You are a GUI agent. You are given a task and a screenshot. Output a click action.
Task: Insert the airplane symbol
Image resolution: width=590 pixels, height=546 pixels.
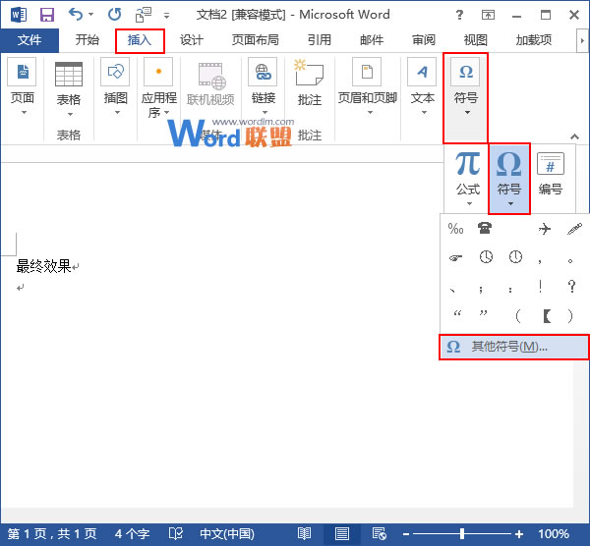pyautogui.click(x=544, y=228)
